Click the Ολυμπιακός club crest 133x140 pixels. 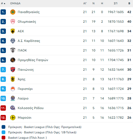[13, 22]
